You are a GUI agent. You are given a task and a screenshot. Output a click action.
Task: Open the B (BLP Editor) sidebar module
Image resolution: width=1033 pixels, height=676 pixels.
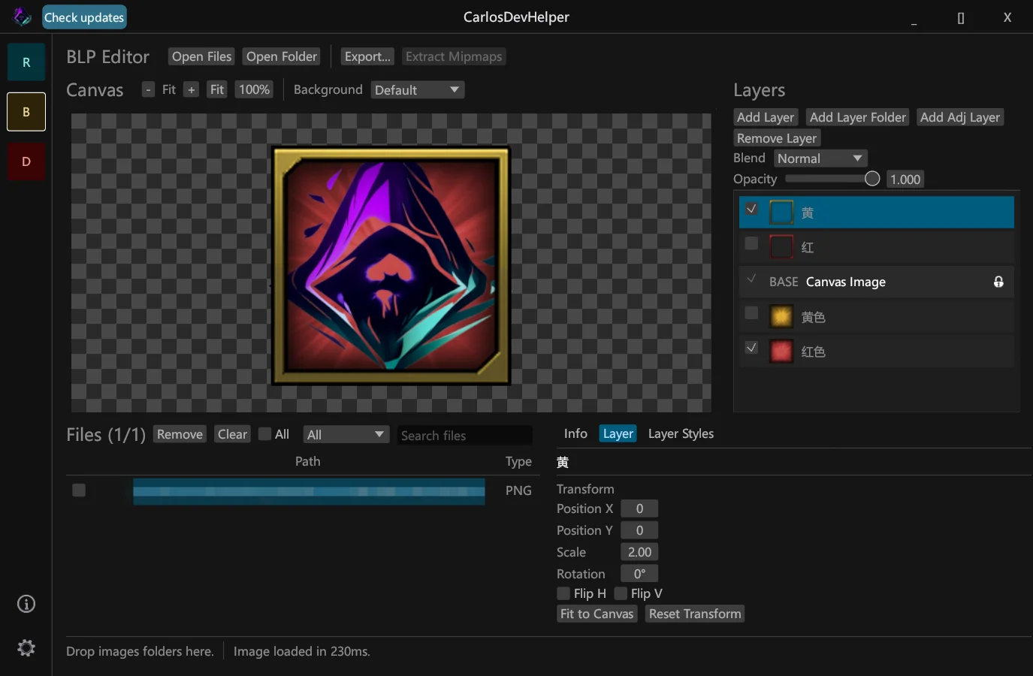[26, 112]
